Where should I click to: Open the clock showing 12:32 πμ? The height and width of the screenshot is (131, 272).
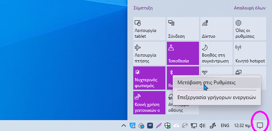coord(242,126)
